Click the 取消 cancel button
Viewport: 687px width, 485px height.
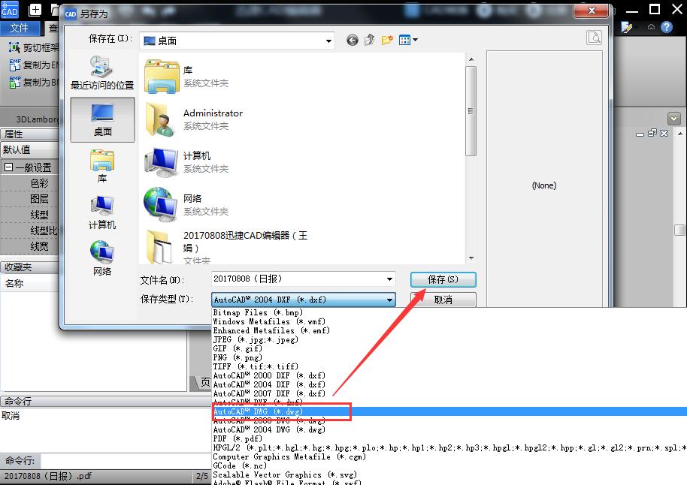click(443, 299)
